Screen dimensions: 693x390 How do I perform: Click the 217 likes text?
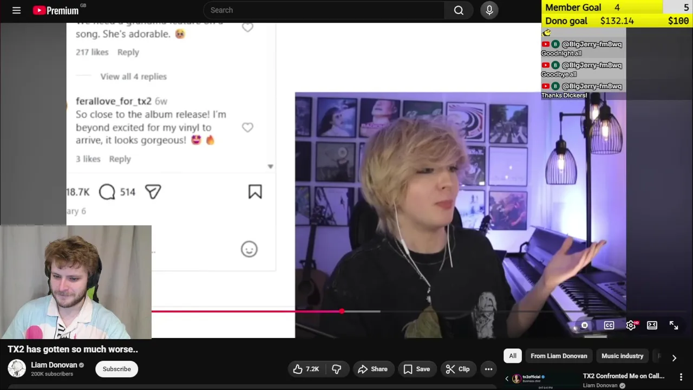click(x=92, y=52)
